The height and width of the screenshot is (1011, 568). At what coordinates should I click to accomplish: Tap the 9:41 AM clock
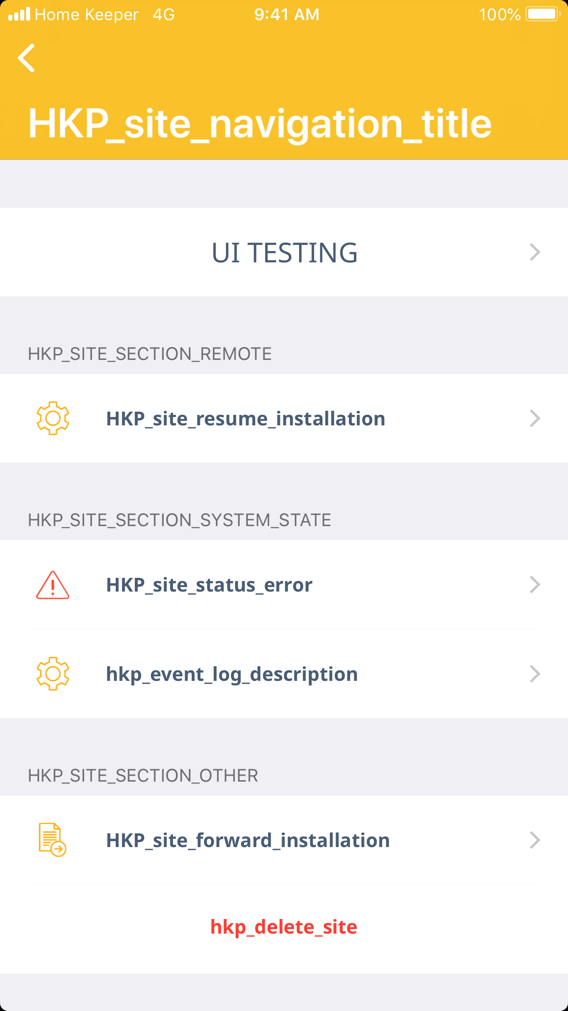[x=287, y=15]
